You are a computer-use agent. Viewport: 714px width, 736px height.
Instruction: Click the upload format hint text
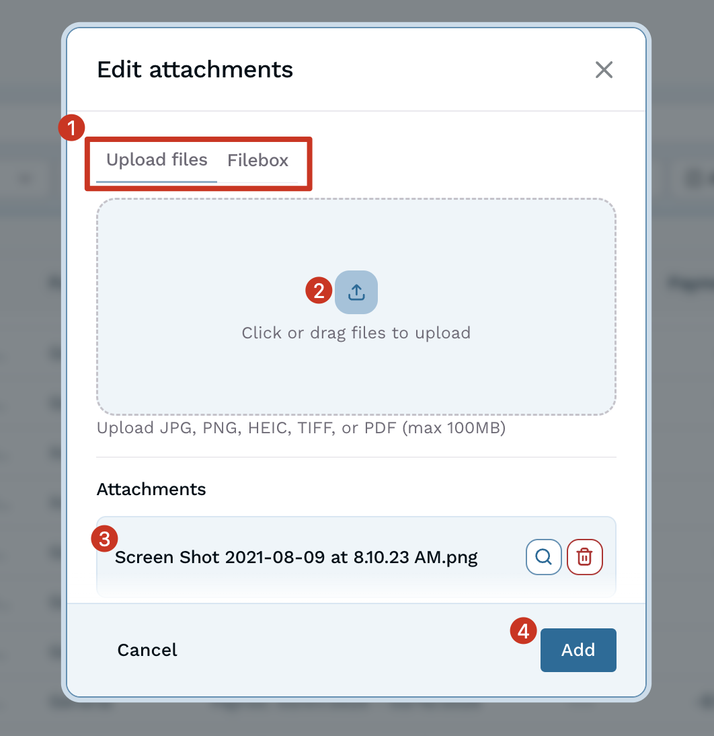coord(301,428)
